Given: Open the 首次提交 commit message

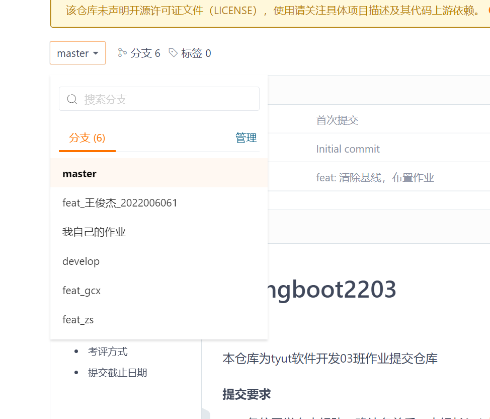Looking at the screenshot, I should click(x=337, y=120).
